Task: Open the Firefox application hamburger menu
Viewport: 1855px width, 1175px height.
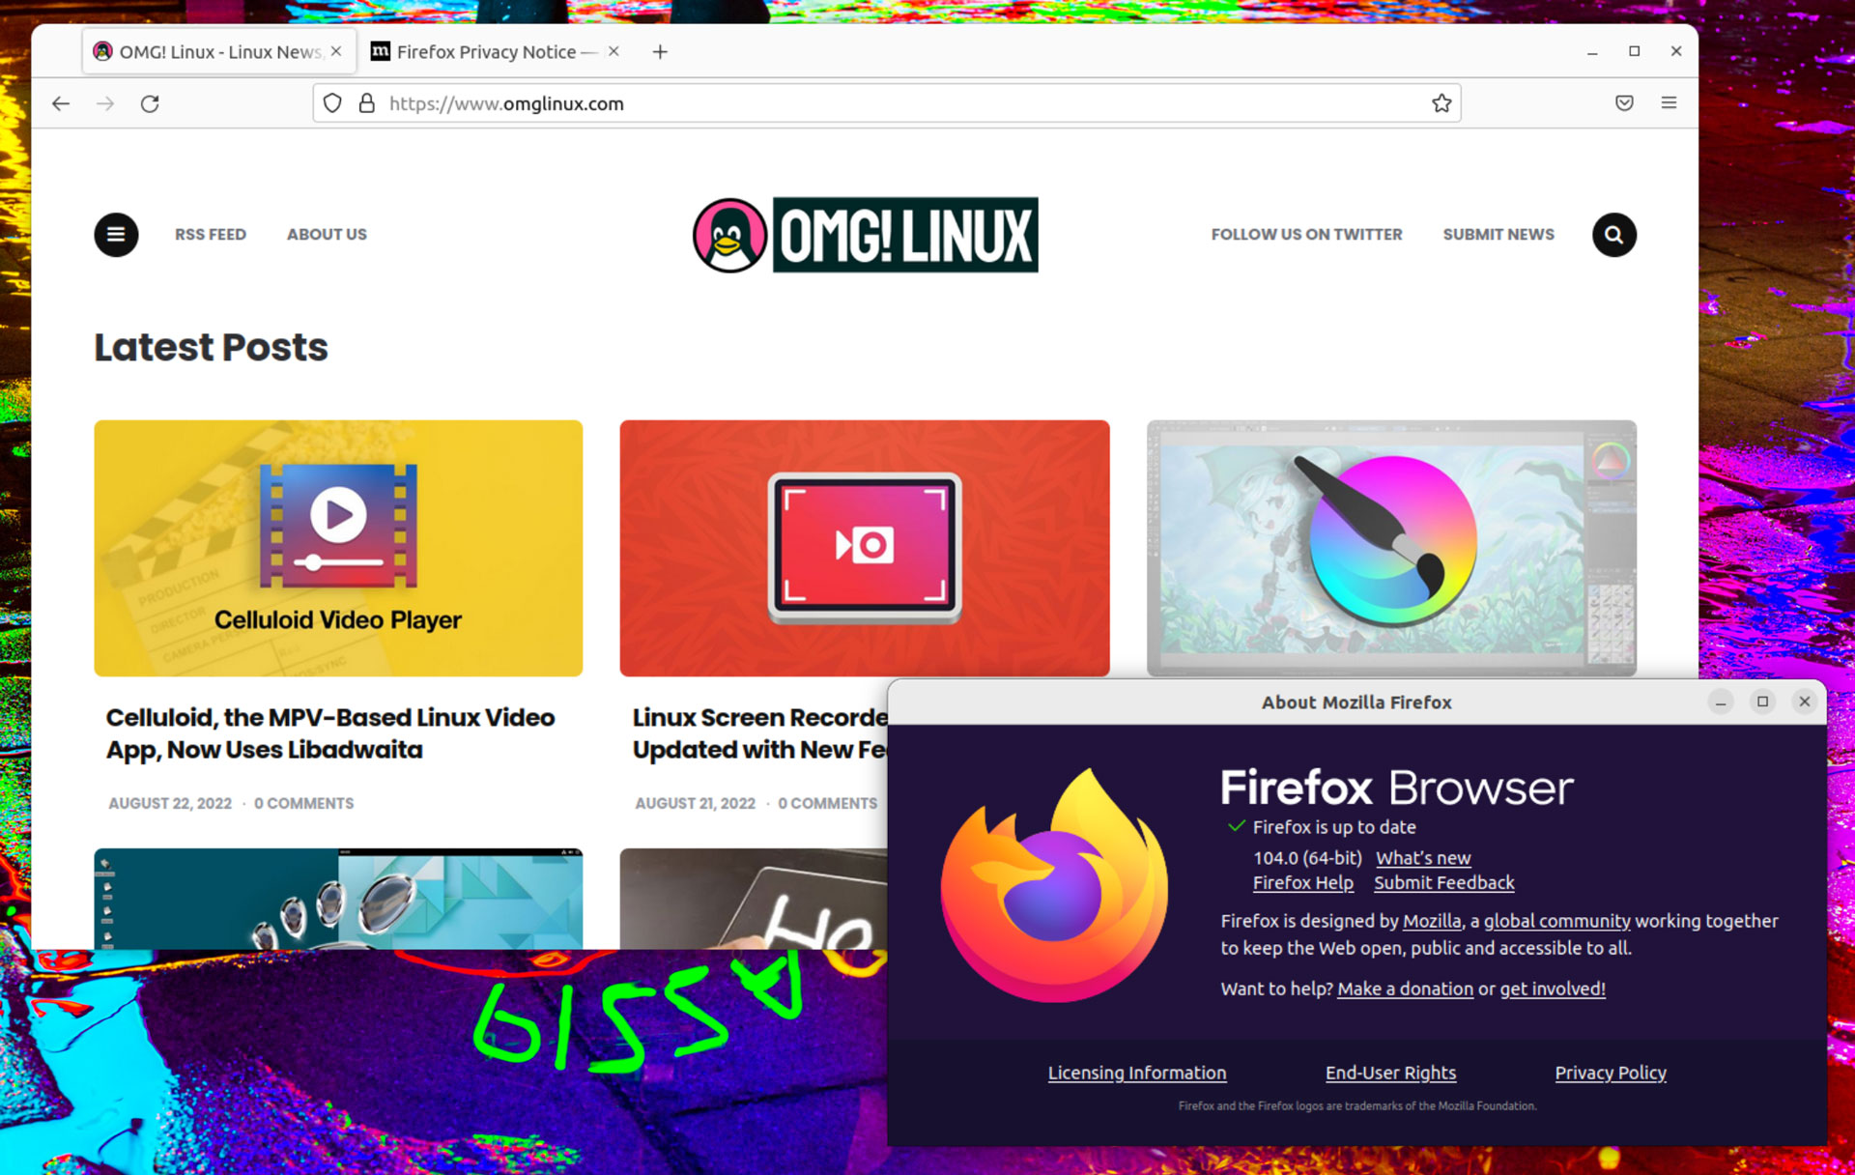Action: (1669, 103)
